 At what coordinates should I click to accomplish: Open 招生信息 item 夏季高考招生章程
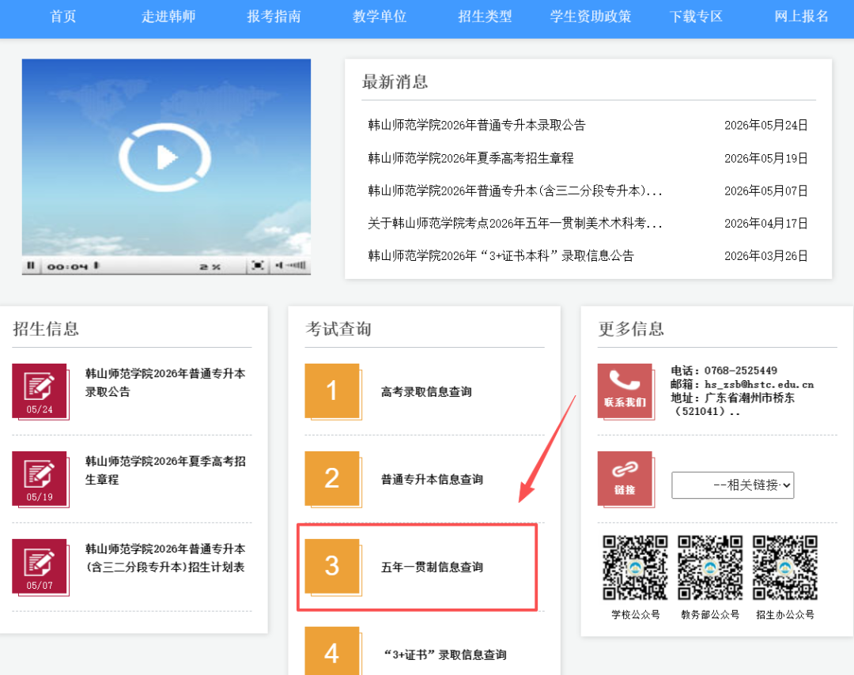(165, 469)
